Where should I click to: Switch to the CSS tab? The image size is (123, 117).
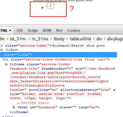[20, 31]
